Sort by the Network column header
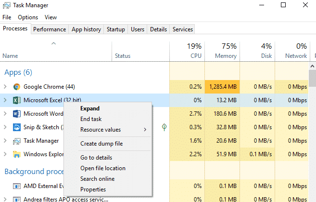 292,52
